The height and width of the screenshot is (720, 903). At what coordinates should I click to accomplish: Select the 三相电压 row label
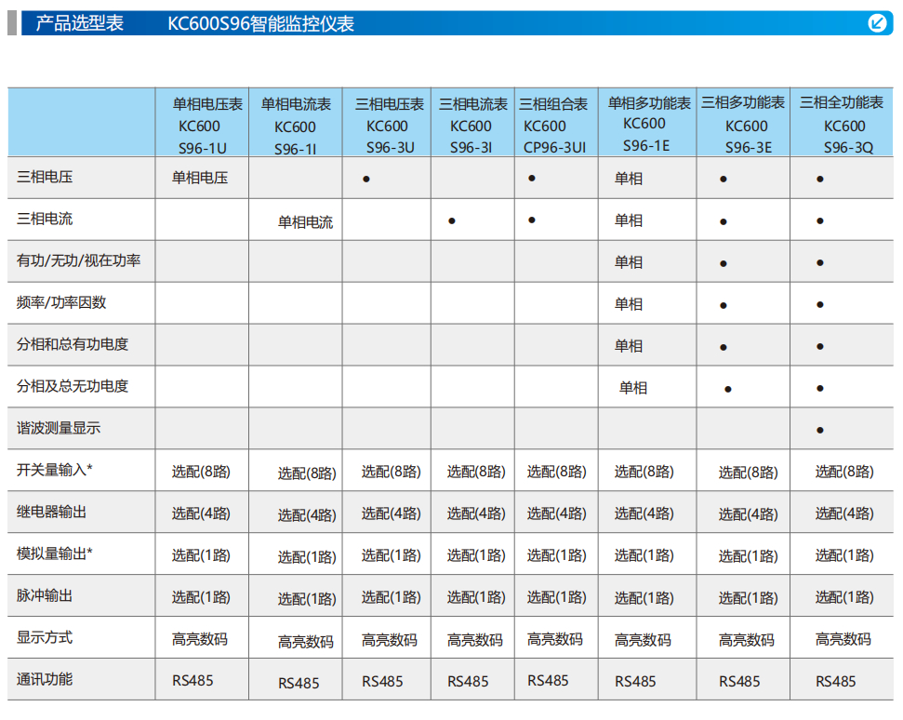(45, 177)
